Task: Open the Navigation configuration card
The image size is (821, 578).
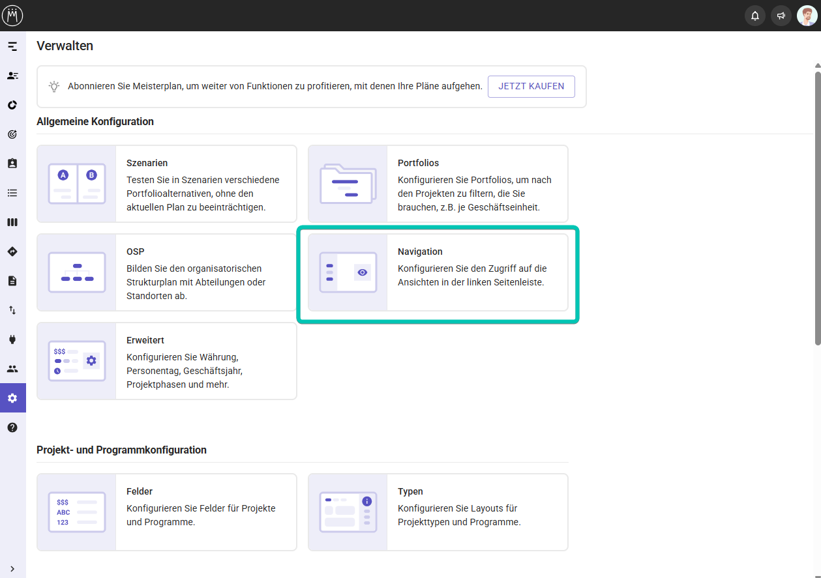Action: tap(438, 272)
